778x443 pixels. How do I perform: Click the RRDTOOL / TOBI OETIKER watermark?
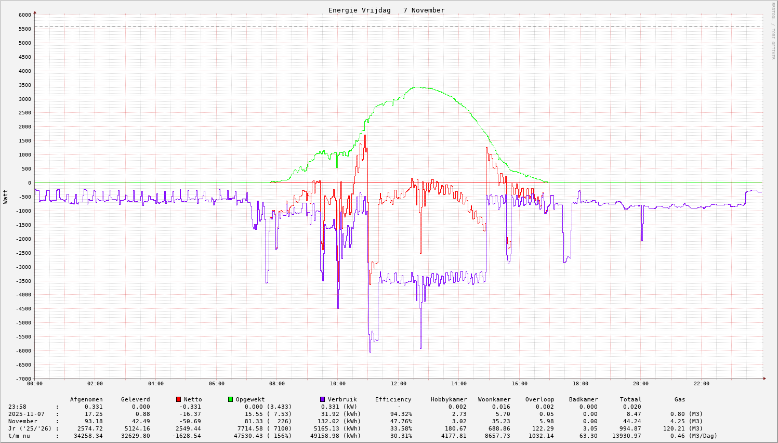[x=773, y=30]
